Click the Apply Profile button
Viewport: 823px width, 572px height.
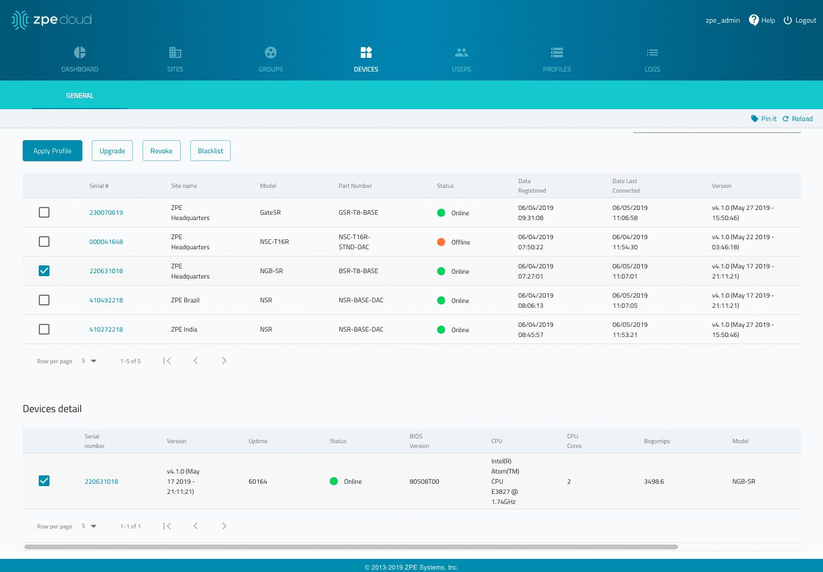pos(52,151)
